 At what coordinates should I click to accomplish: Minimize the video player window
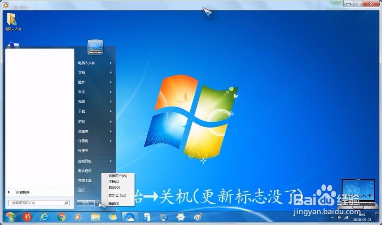(349, 3)
